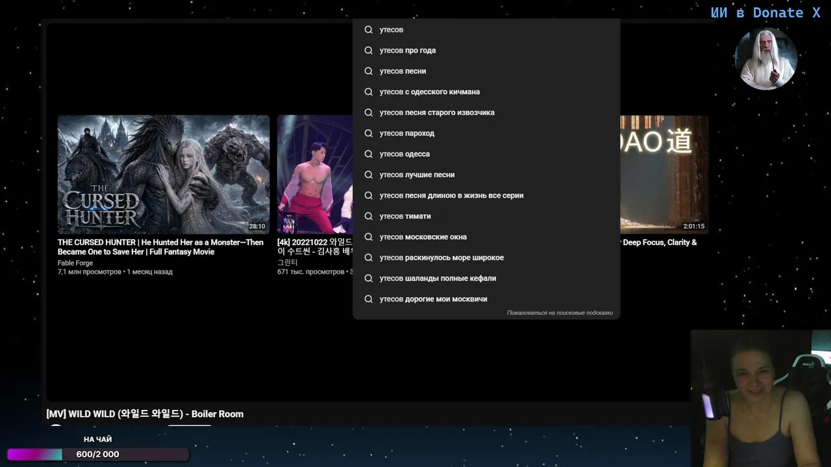Select 'утесов раскинулось море широкое' suggestion

tap(486, 257)
